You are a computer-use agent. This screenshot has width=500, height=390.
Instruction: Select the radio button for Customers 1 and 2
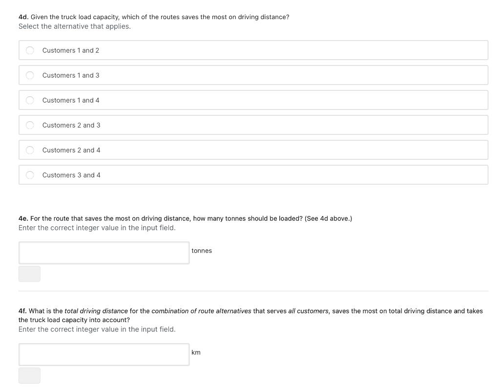click(x=30, y=50)
